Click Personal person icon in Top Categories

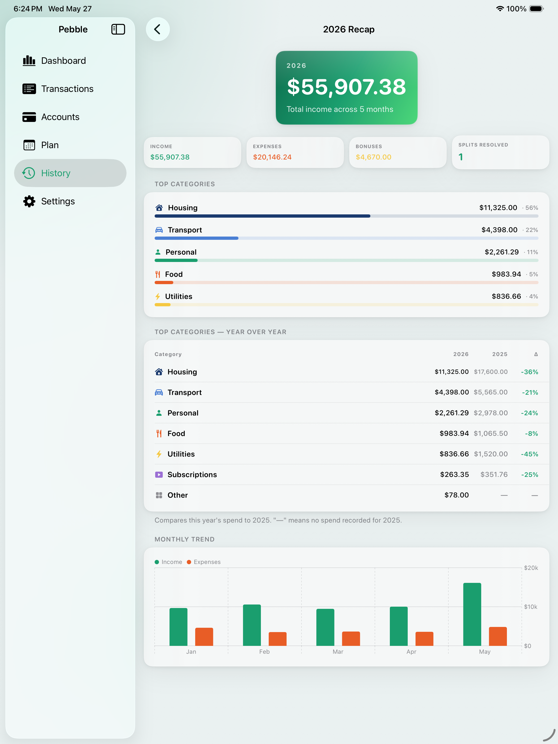click(158, 252)
